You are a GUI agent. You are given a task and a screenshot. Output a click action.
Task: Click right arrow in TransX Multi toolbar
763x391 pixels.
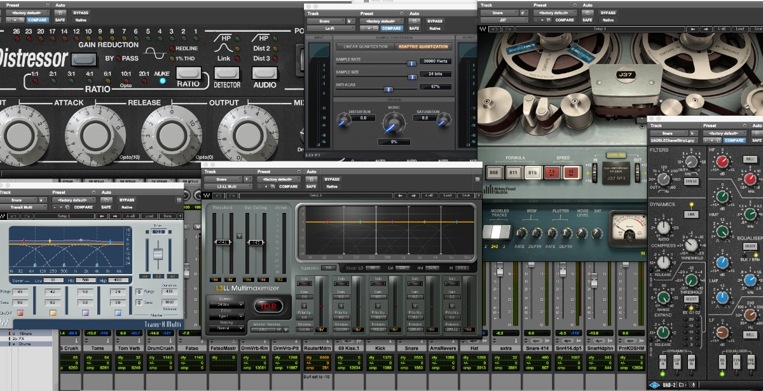[x=115, y=216]
